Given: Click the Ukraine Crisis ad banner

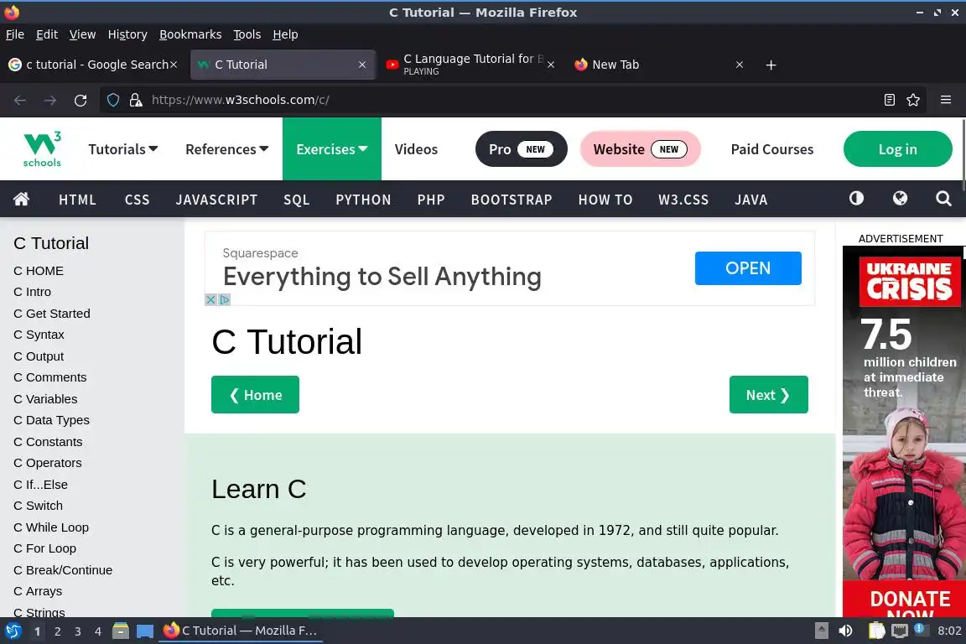Looking at the screenshot, I should pos(905,431).
